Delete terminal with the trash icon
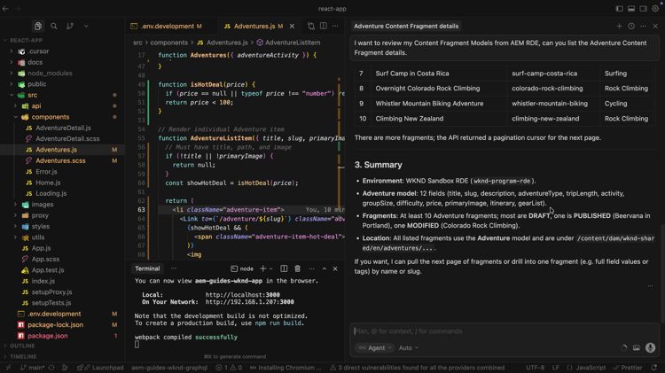 pos(297,268)
